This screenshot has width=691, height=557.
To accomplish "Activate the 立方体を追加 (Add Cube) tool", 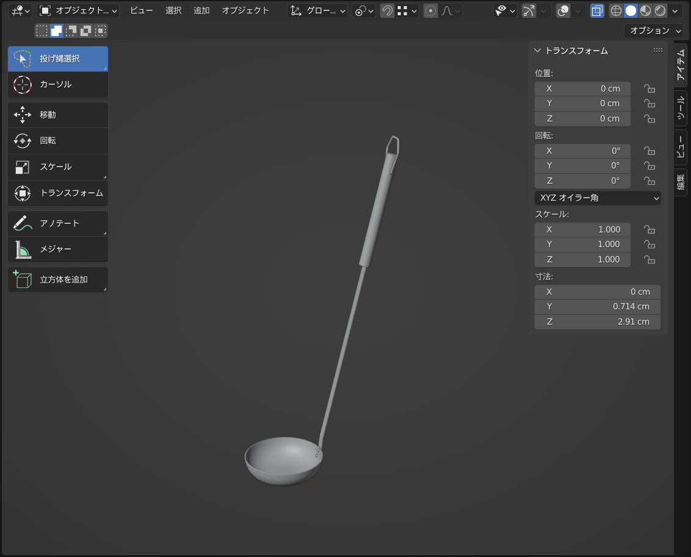I will click(x=57, y=279).
